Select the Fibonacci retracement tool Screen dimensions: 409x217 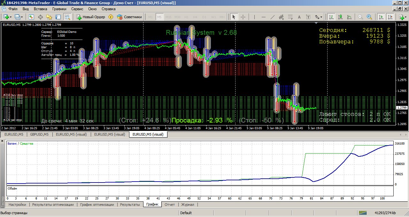pos(290,17)
